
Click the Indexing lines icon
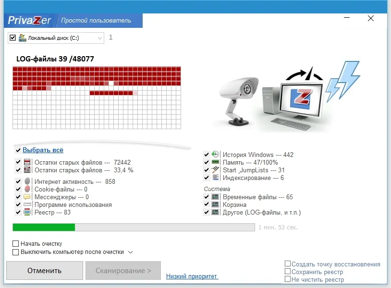coord(216,178)
